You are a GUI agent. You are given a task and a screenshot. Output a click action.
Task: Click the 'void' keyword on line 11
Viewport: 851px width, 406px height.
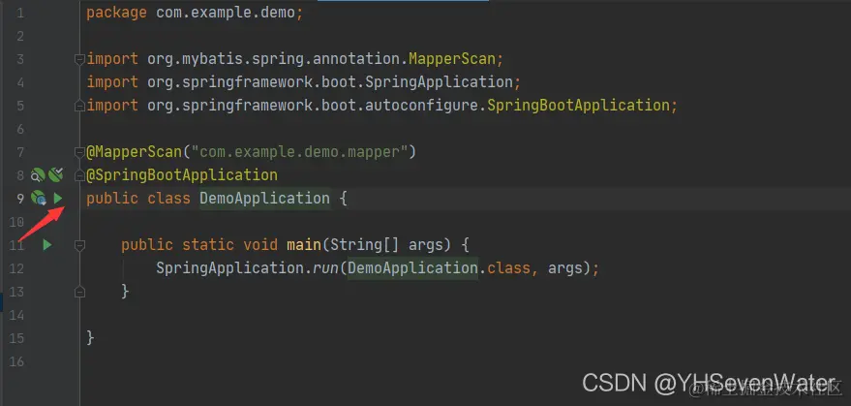pos(260,245)
